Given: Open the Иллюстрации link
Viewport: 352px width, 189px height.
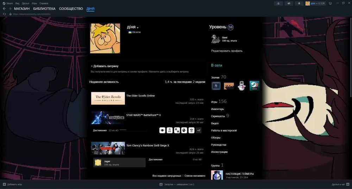Looking at the screenshot, I should (219, 152).
